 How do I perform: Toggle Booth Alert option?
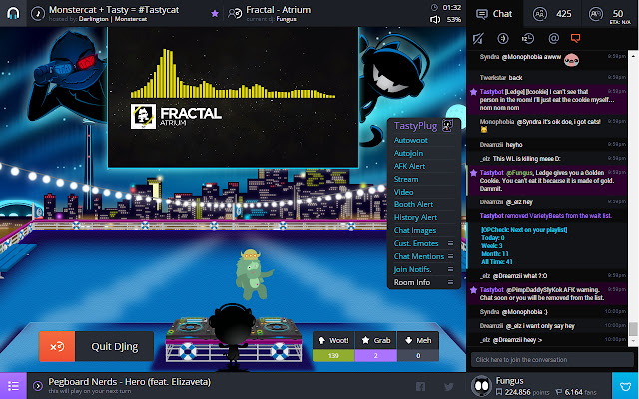coord(413,204)
